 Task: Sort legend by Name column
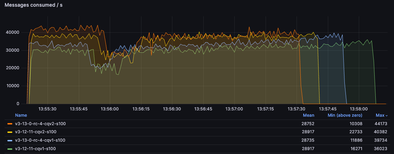[x=21, y=115]
